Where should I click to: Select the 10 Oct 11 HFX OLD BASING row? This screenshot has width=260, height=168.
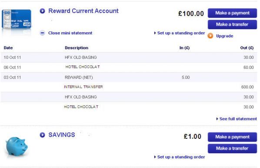tap(129, 57)
